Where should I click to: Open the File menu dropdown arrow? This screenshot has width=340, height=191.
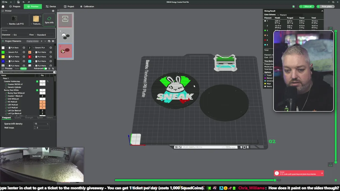pos(11,2)
